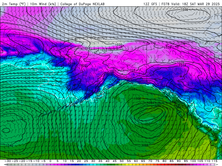Click the "45" temperature scale label

[x=115, y=161]
